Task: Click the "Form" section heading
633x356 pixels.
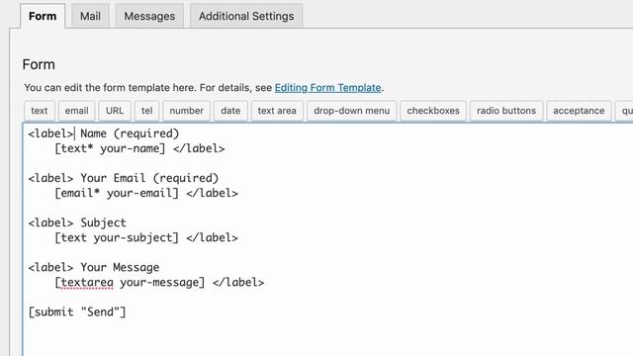Action: 39,64
